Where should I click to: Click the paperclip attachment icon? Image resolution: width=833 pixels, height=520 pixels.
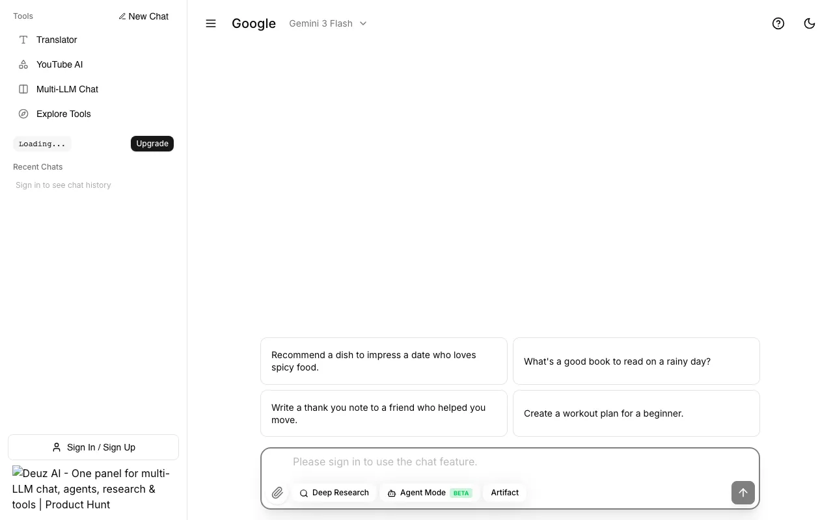[277, 493]
